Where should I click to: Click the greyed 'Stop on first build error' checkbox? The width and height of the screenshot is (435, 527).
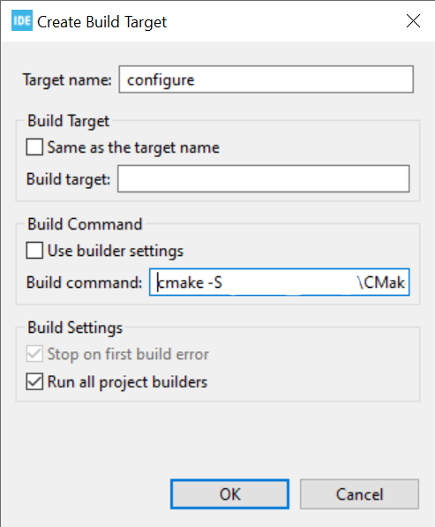[x=34, y=354]
